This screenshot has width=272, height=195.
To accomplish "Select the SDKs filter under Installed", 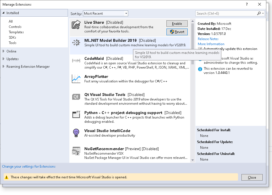I will pos(12,37).
